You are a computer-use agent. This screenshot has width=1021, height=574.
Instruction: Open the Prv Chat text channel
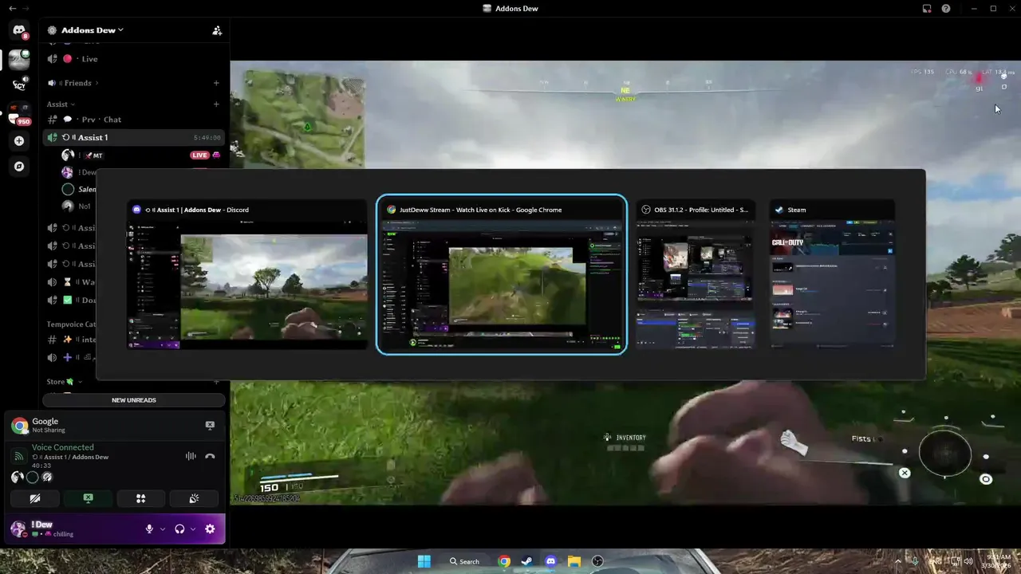click(133, 120)
